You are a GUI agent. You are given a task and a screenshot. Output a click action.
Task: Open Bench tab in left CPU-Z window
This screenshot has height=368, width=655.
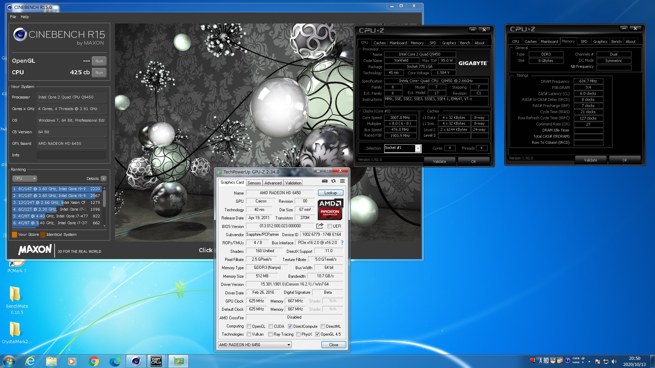(465, 43)
